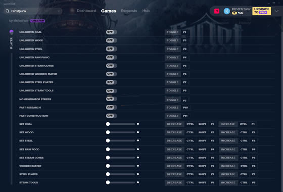Click the Toggle hotkey button for Unlimited Wood
Image resolution: width=283 pixels, height=192 pixels.
tap(173, 40)
